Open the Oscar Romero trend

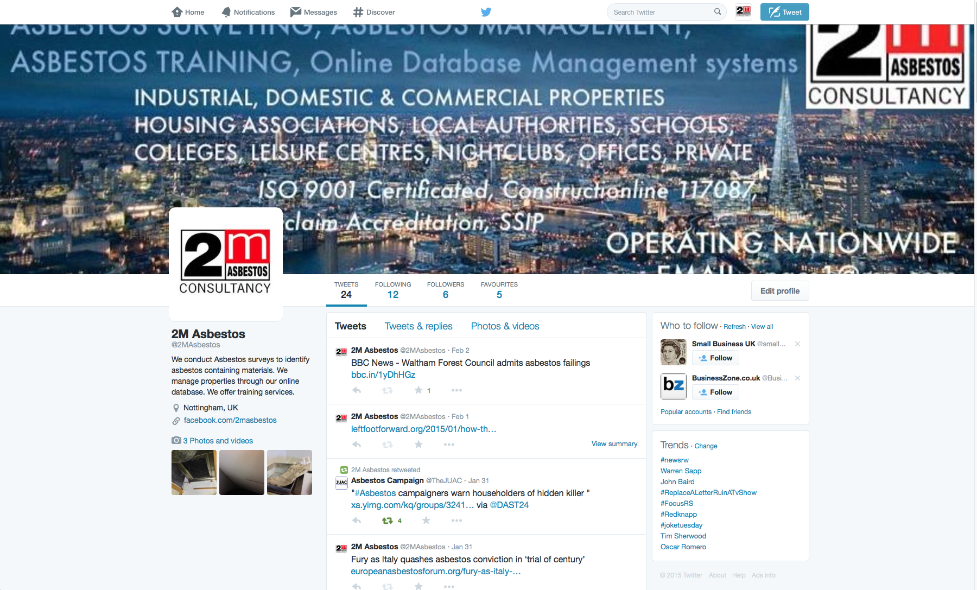point(683,547)
